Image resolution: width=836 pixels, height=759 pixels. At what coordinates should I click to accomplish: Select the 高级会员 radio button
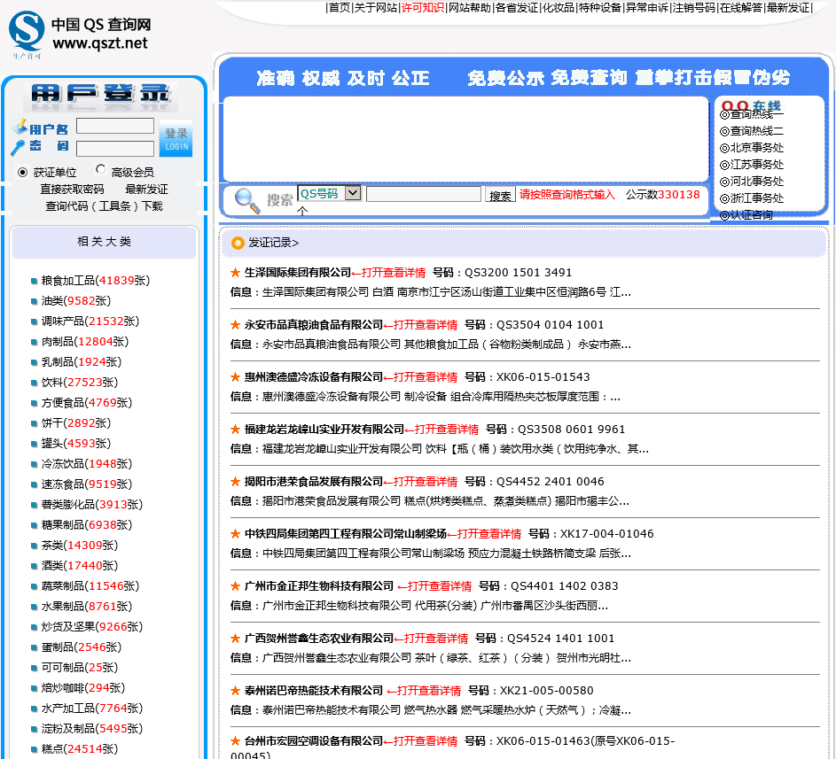[x=101, y=170]
